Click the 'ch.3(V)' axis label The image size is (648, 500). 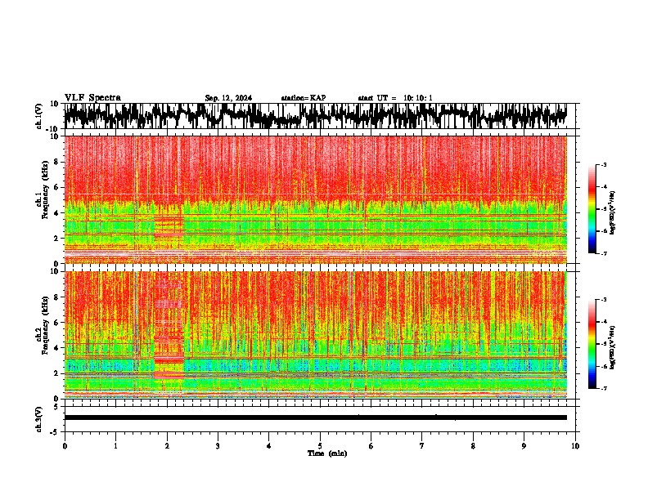click(39, 419)
